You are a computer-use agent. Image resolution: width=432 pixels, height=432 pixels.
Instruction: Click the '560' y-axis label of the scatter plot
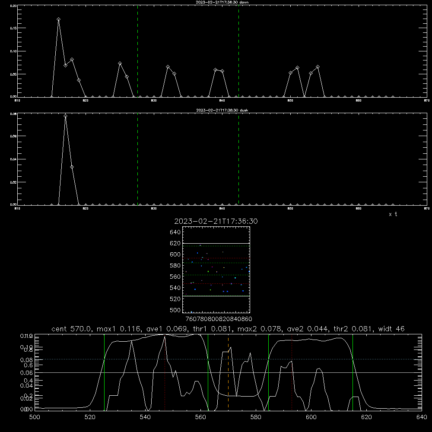(175, 276)
